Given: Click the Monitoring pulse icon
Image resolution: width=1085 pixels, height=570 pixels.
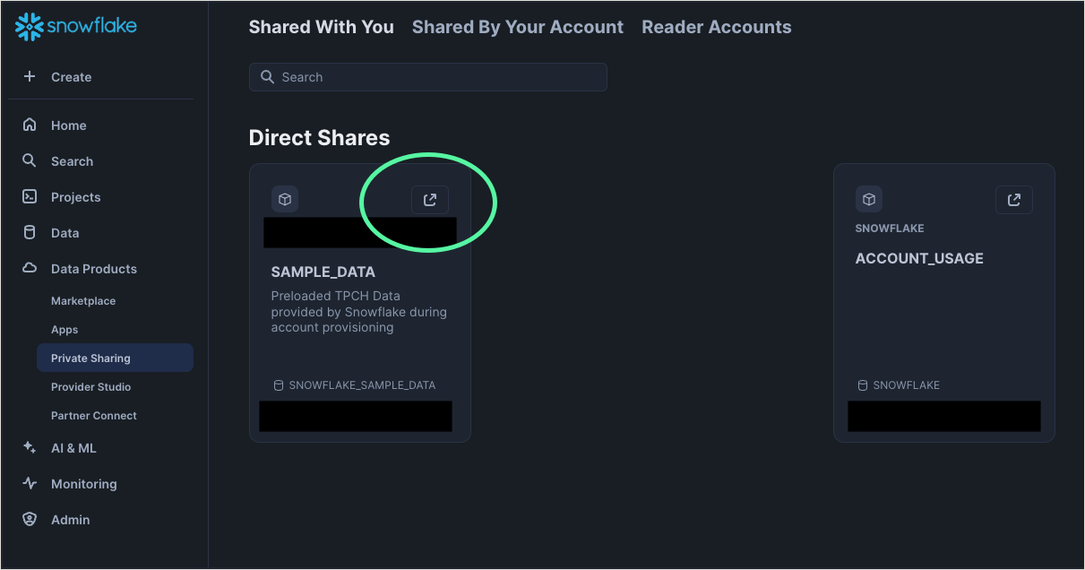Looking at the screenshot, I should coord(29,483).
